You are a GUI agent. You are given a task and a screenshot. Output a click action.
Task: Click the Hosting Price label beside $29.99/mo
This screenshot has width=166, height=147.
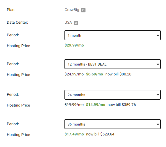(18, 46)
